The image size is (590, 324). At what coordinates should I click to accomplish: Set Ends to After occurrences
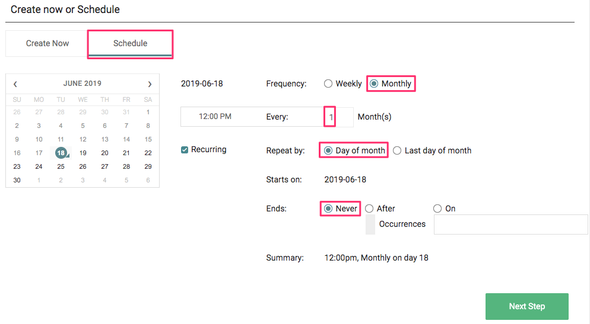[369, 208]
